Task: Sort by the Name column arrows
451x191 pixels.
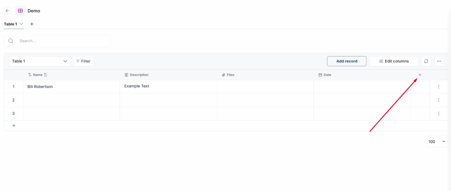Action: pos(46,75)
